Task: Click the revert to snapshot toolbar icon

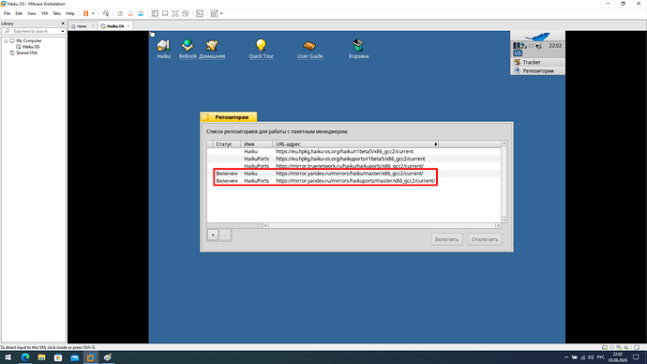Action: (x=130, y=14)
